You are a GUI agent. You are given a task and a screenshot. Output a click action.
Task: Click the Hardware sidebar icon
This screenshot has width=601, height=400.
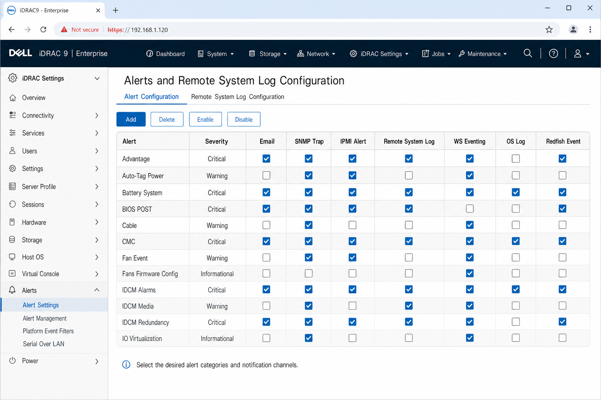pos(13,222)
